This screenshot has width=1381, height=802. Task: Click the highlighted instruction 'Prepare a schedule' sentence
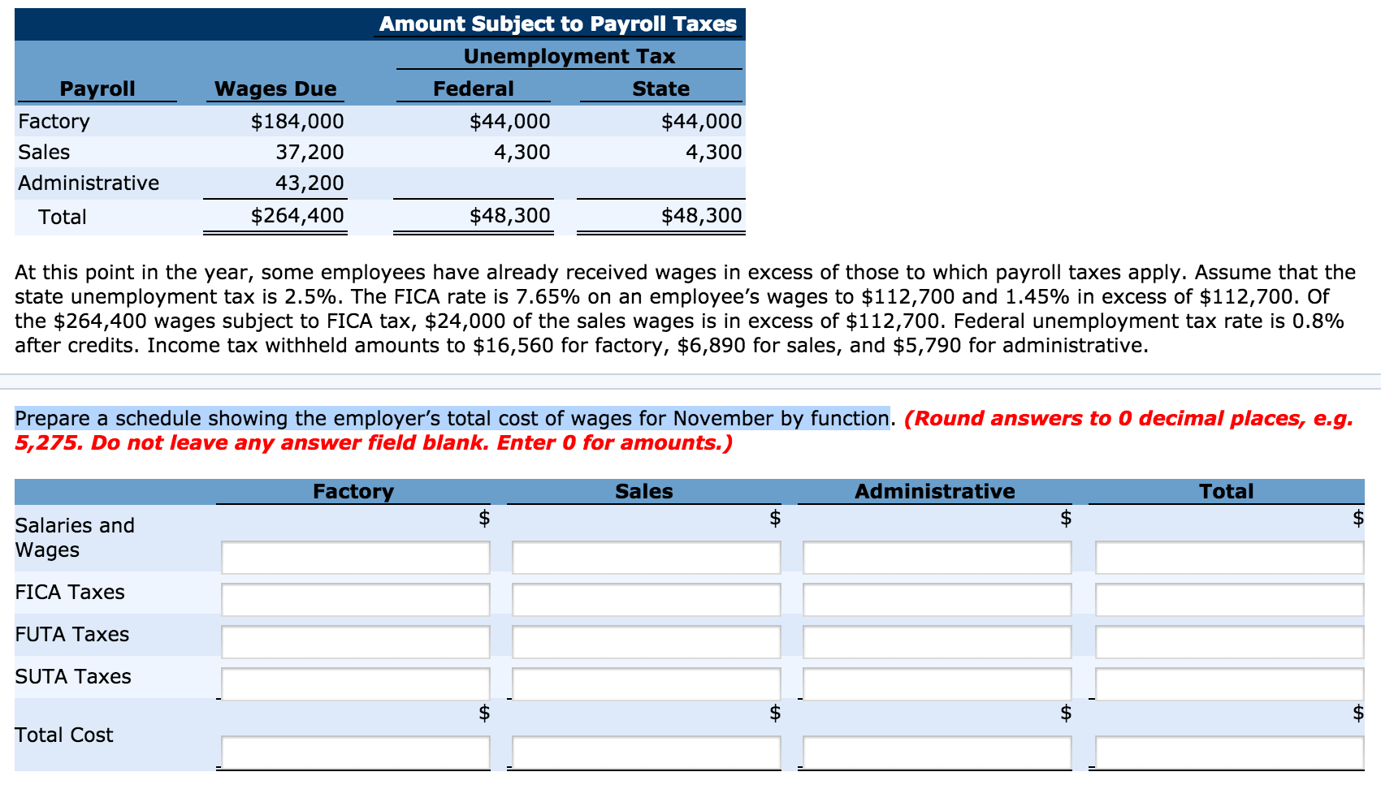click(x=452, y=419)
